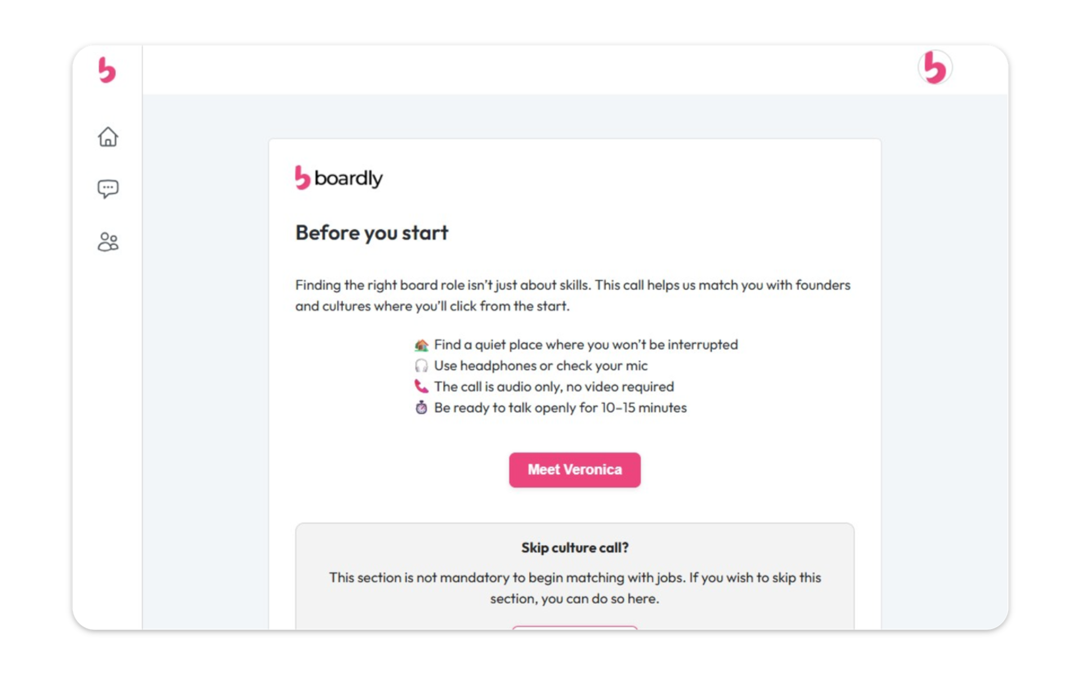Click the "call is audio only" tip text
Screen dimensions: 1081x675
554,387
